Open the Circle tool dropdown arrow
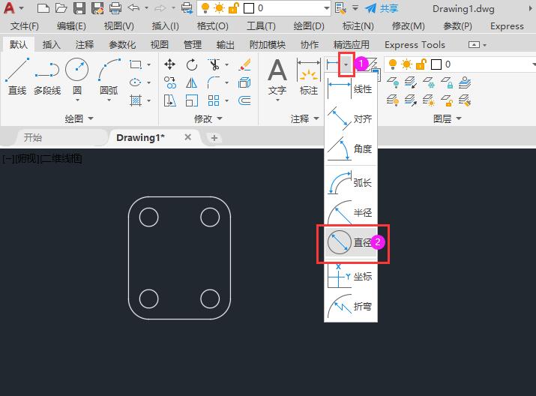Viewport: 536px width, 396px height. (77, 100)
